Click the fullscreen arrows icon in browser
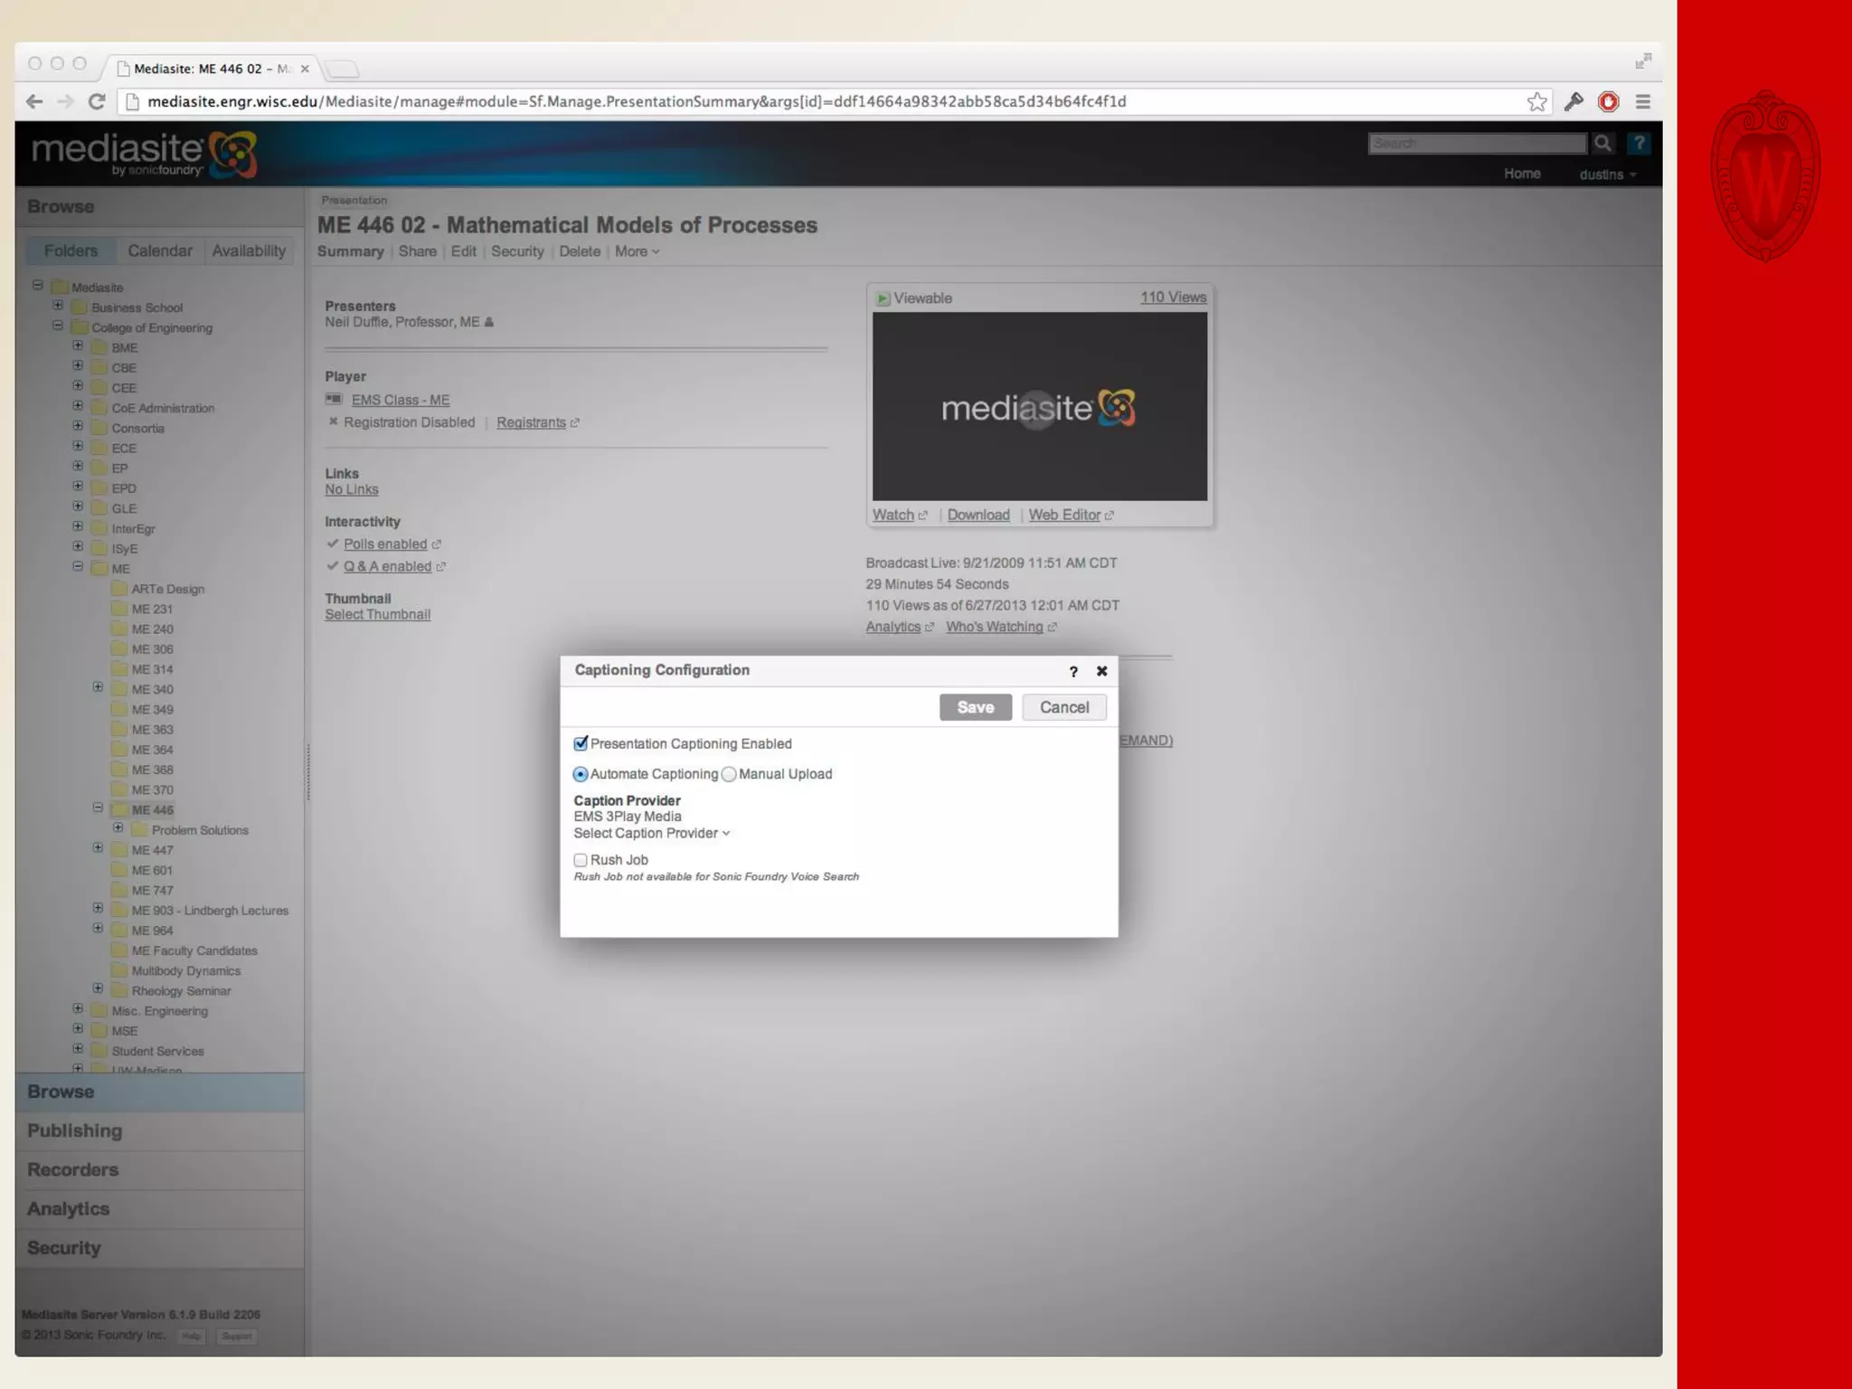This screenshot has height=1389, width=1852. [x=1643, y=61]
